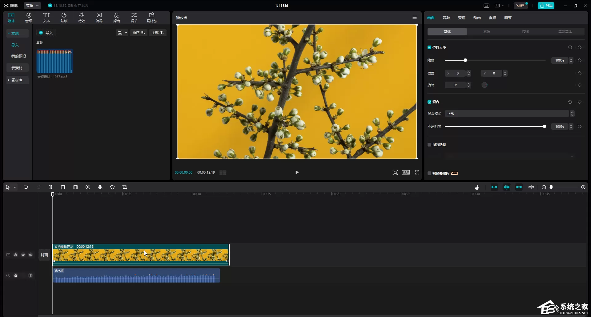Screen dimensions: 591x317
Task: Switch to the 蒙版 sub-tab
Action: pos(526,32)
